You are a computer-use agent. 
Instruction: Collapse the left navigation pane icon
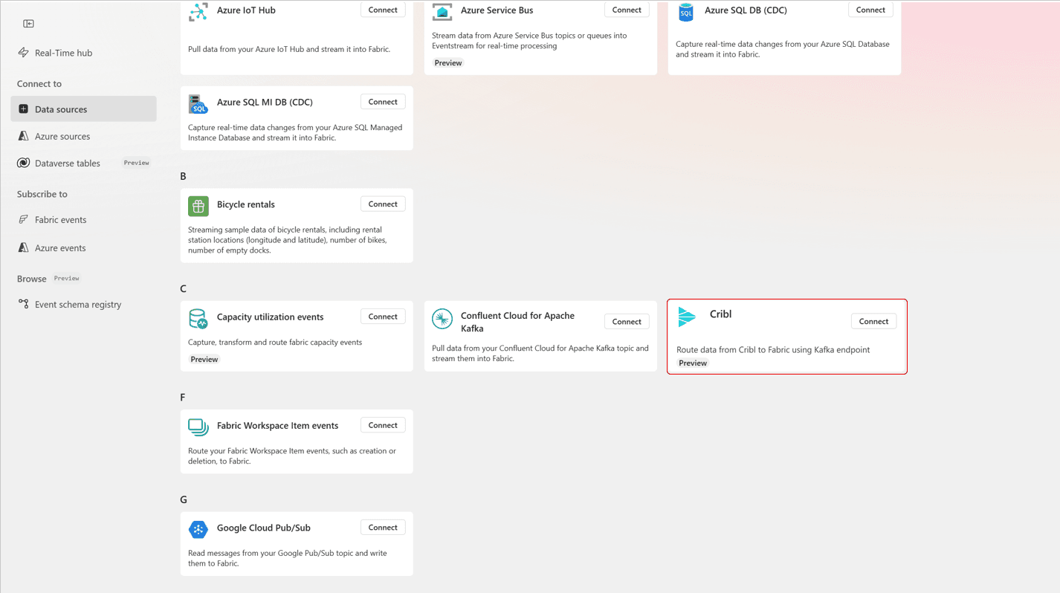point(28,24)
